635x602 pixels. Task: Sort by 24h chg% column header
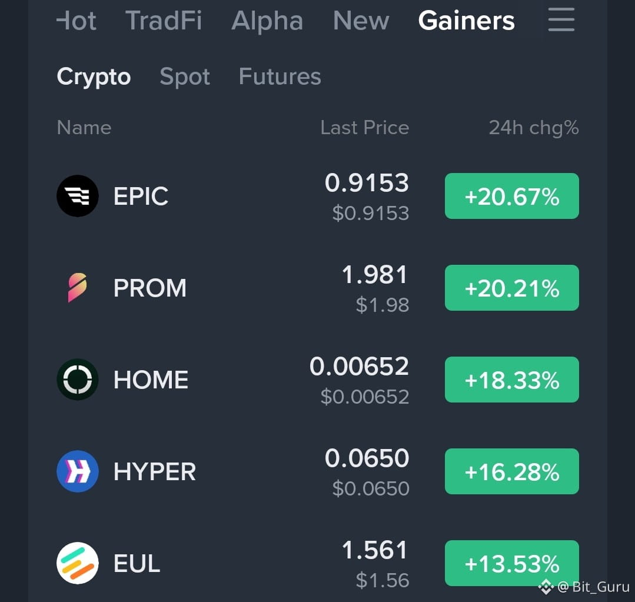click(534, 128)
